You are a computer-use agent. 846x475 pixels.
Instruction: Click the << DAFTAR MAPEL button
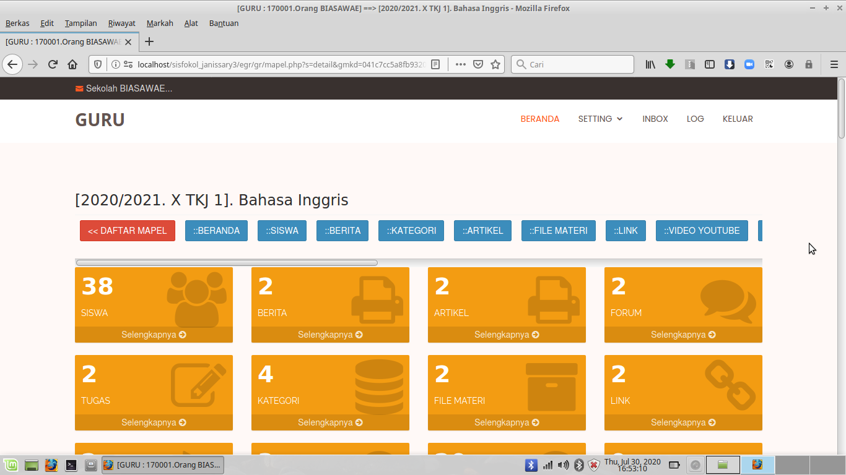tap(128, 231)
